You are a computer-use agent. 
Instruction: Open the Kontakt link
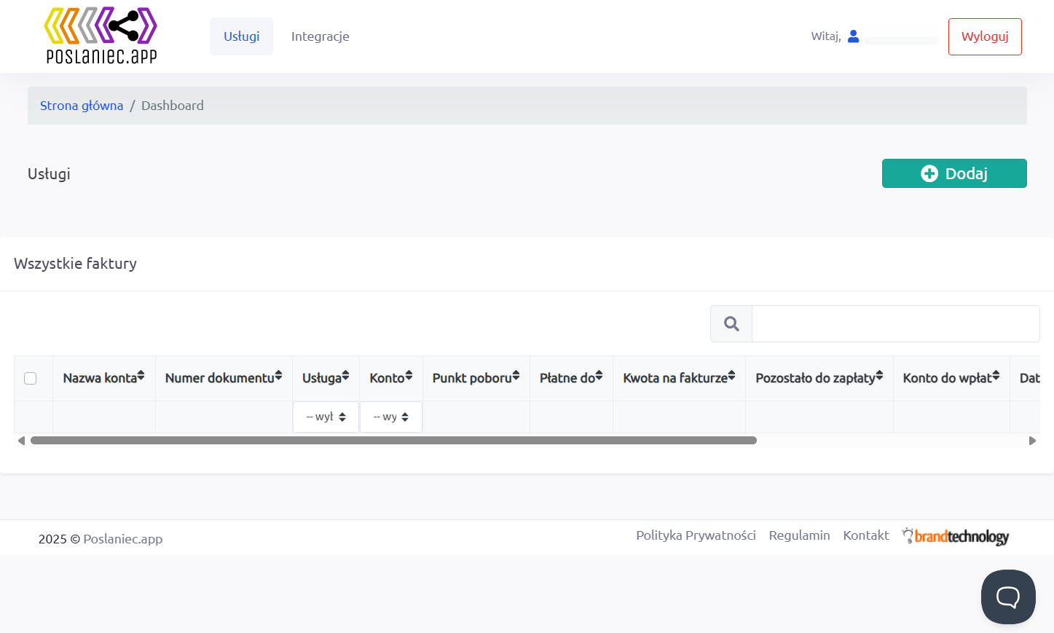(x=866, y=535)
